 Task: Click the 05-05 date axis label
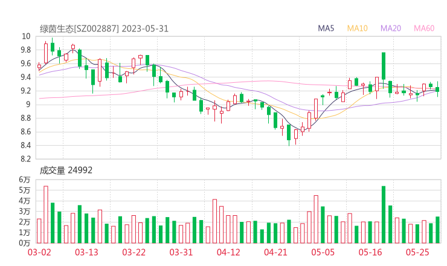(323, 252)
